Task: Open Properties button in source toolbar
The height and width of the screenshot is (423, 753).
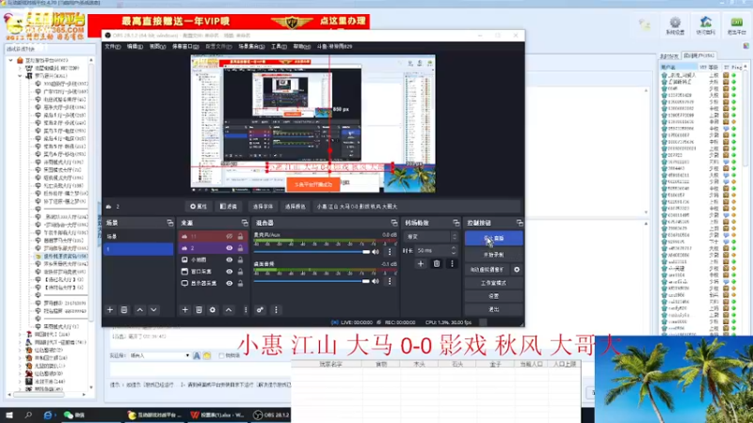Action: [199, 207]
